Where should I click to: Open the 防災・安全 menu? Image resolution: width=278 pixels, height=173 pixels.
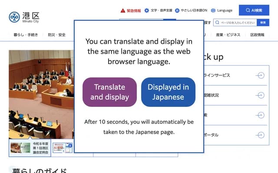[56, 35]
